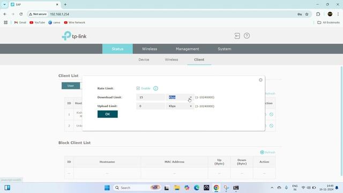Click the Download Limit value field
The height and width of the screenshot is (193, 343).
click(151, 97)
